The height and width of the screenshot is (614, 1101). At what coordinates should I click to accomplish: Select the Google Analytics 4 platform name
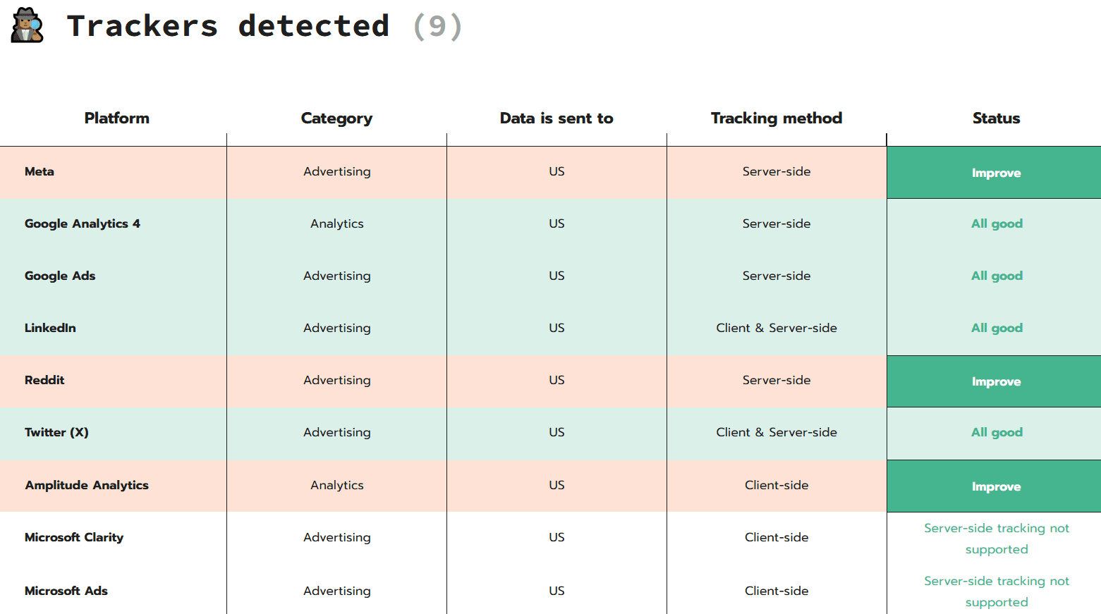(x=82, y=223)
